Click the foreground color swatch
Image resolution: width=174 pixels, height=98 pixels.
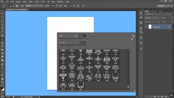[x=1, y=88]
